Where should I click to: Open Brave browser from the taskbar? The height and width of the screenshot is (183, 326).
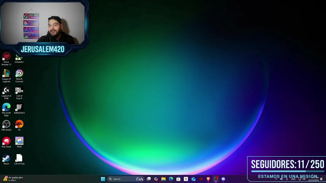point(208,179)
